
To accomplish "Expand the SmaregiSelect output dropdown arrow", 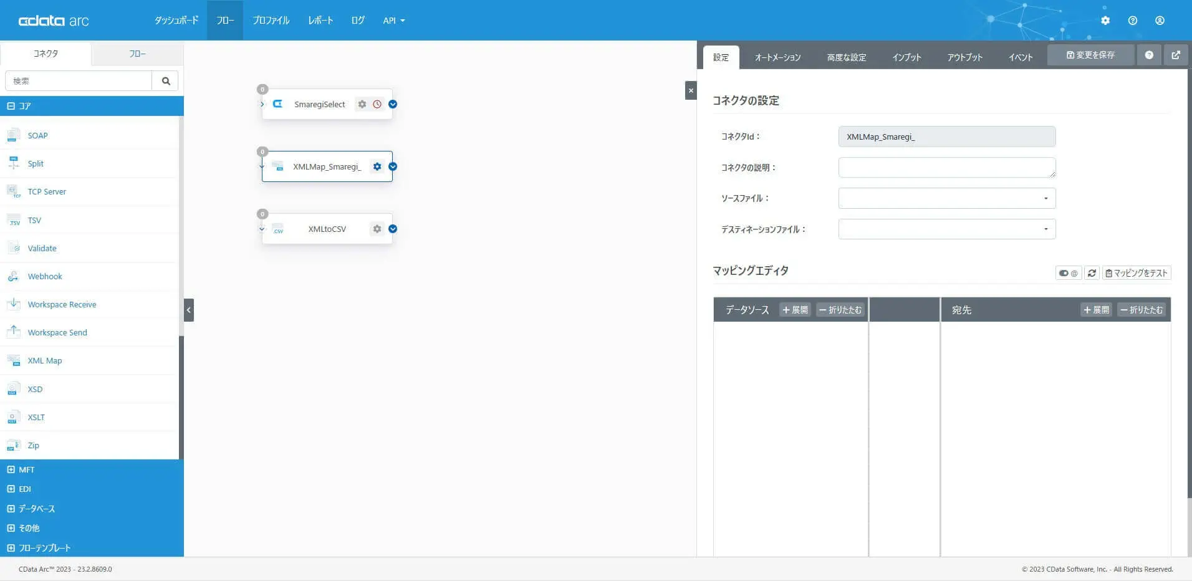I will pyautogui.click(x=393, y=104).
